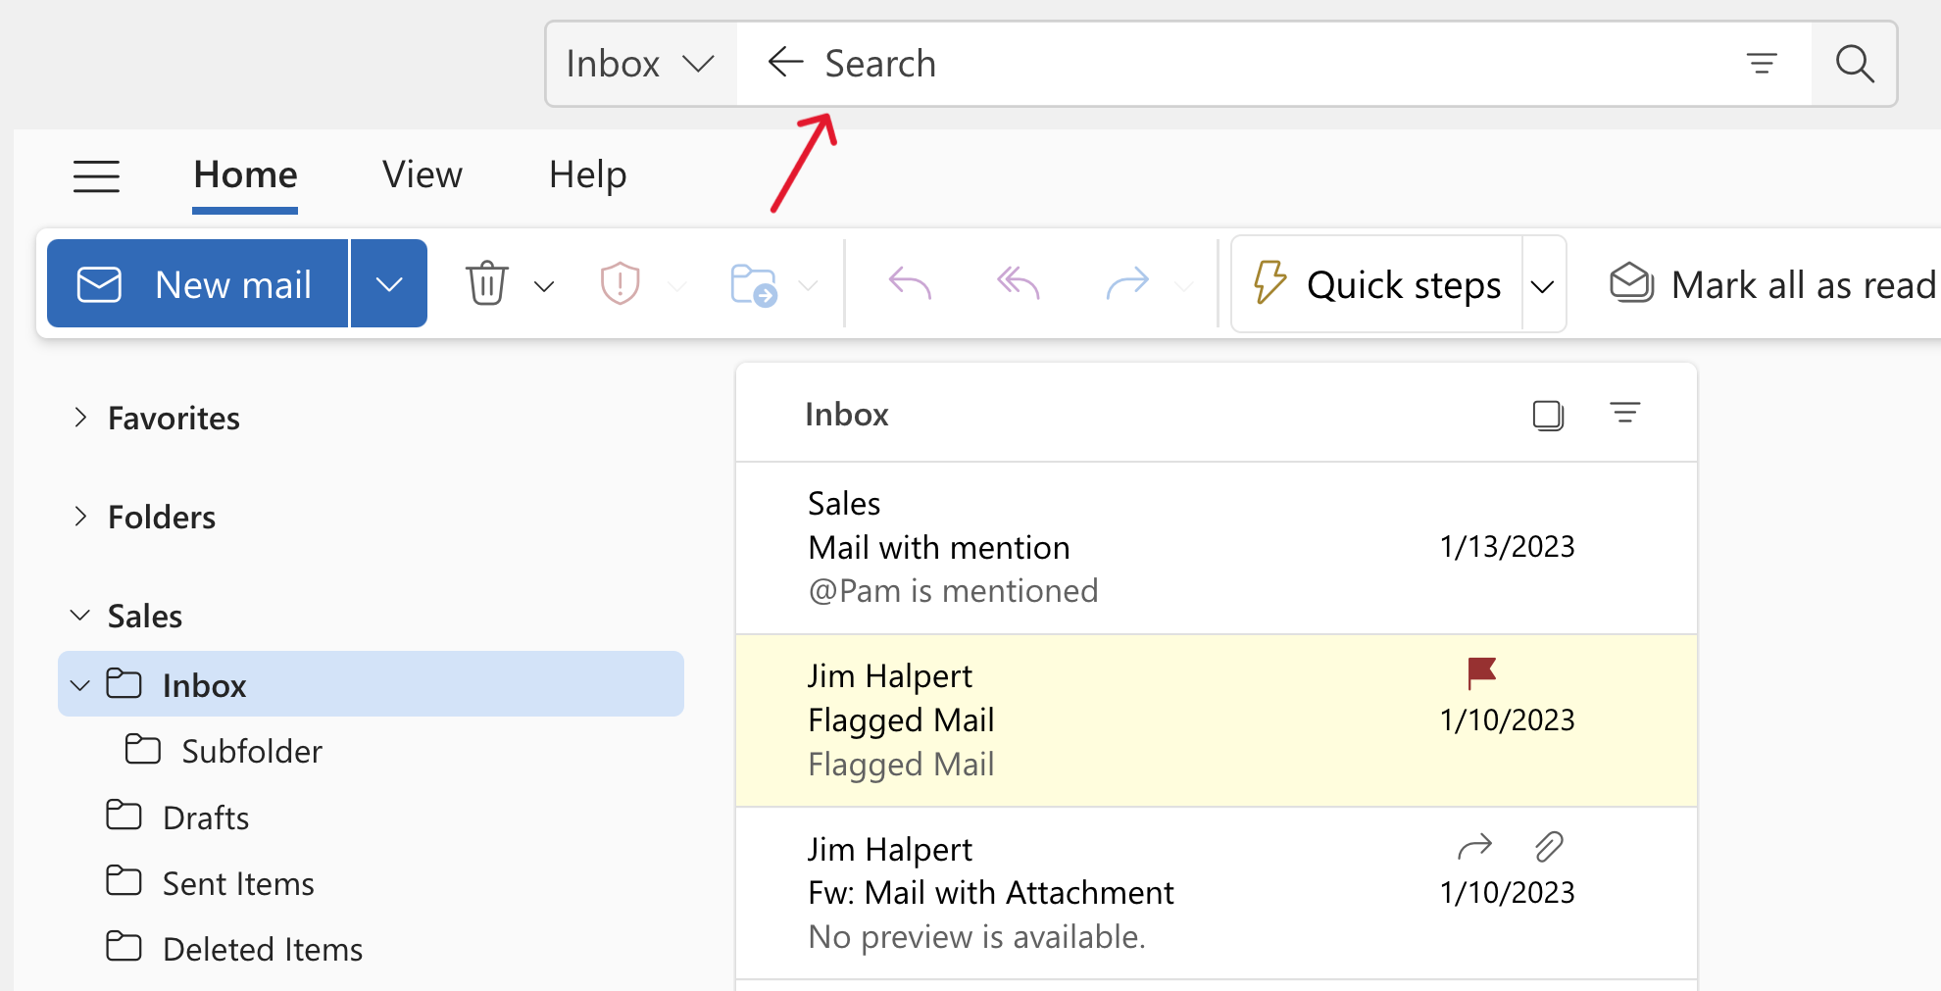This screenshot has width=1941, height=991.
Task: Expand the Folders section
Action: click(x=80, y=517)
